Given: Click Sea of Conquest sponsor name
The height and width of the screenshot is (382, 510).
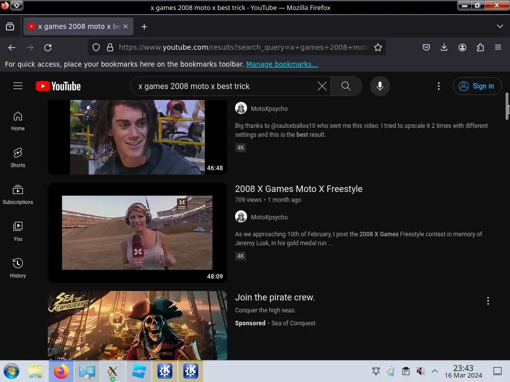Looking at the screenshot, I should pos(293,323).
